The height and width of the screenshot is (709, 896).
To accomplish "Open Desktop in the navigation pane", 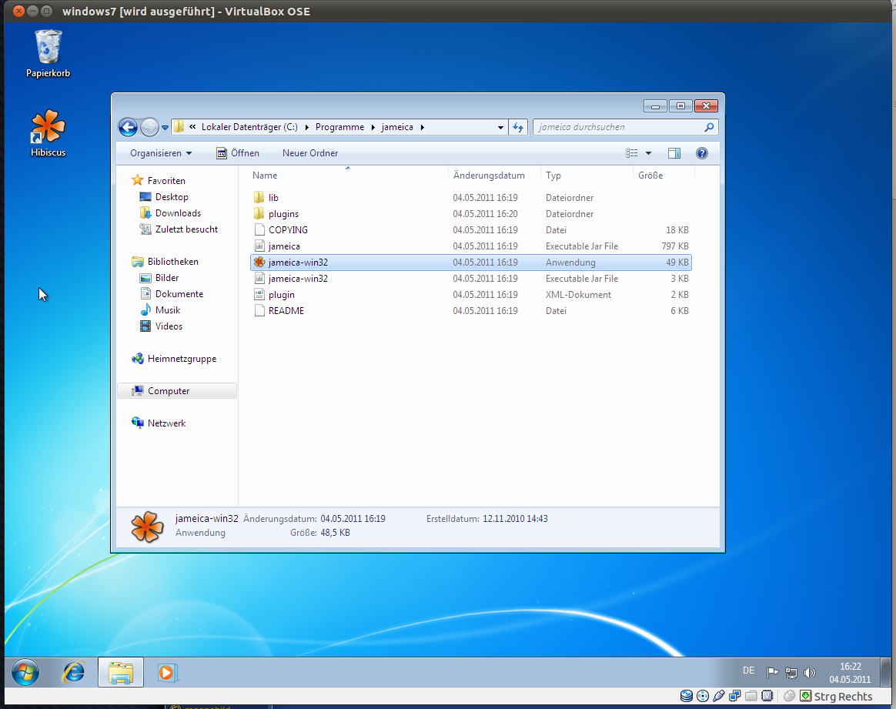I will pos(164,196).
